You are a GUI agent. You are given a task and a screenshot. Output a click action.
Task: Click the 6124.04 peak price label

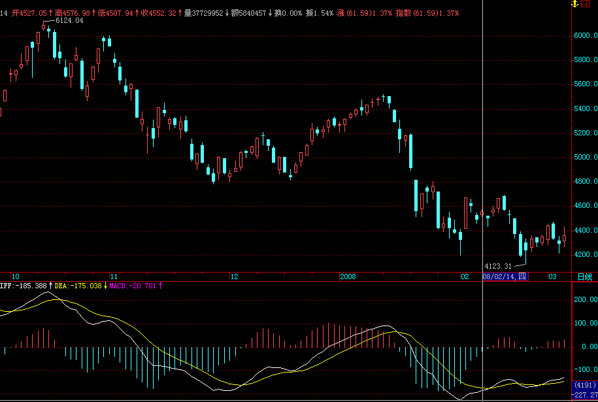click(68, 21)
